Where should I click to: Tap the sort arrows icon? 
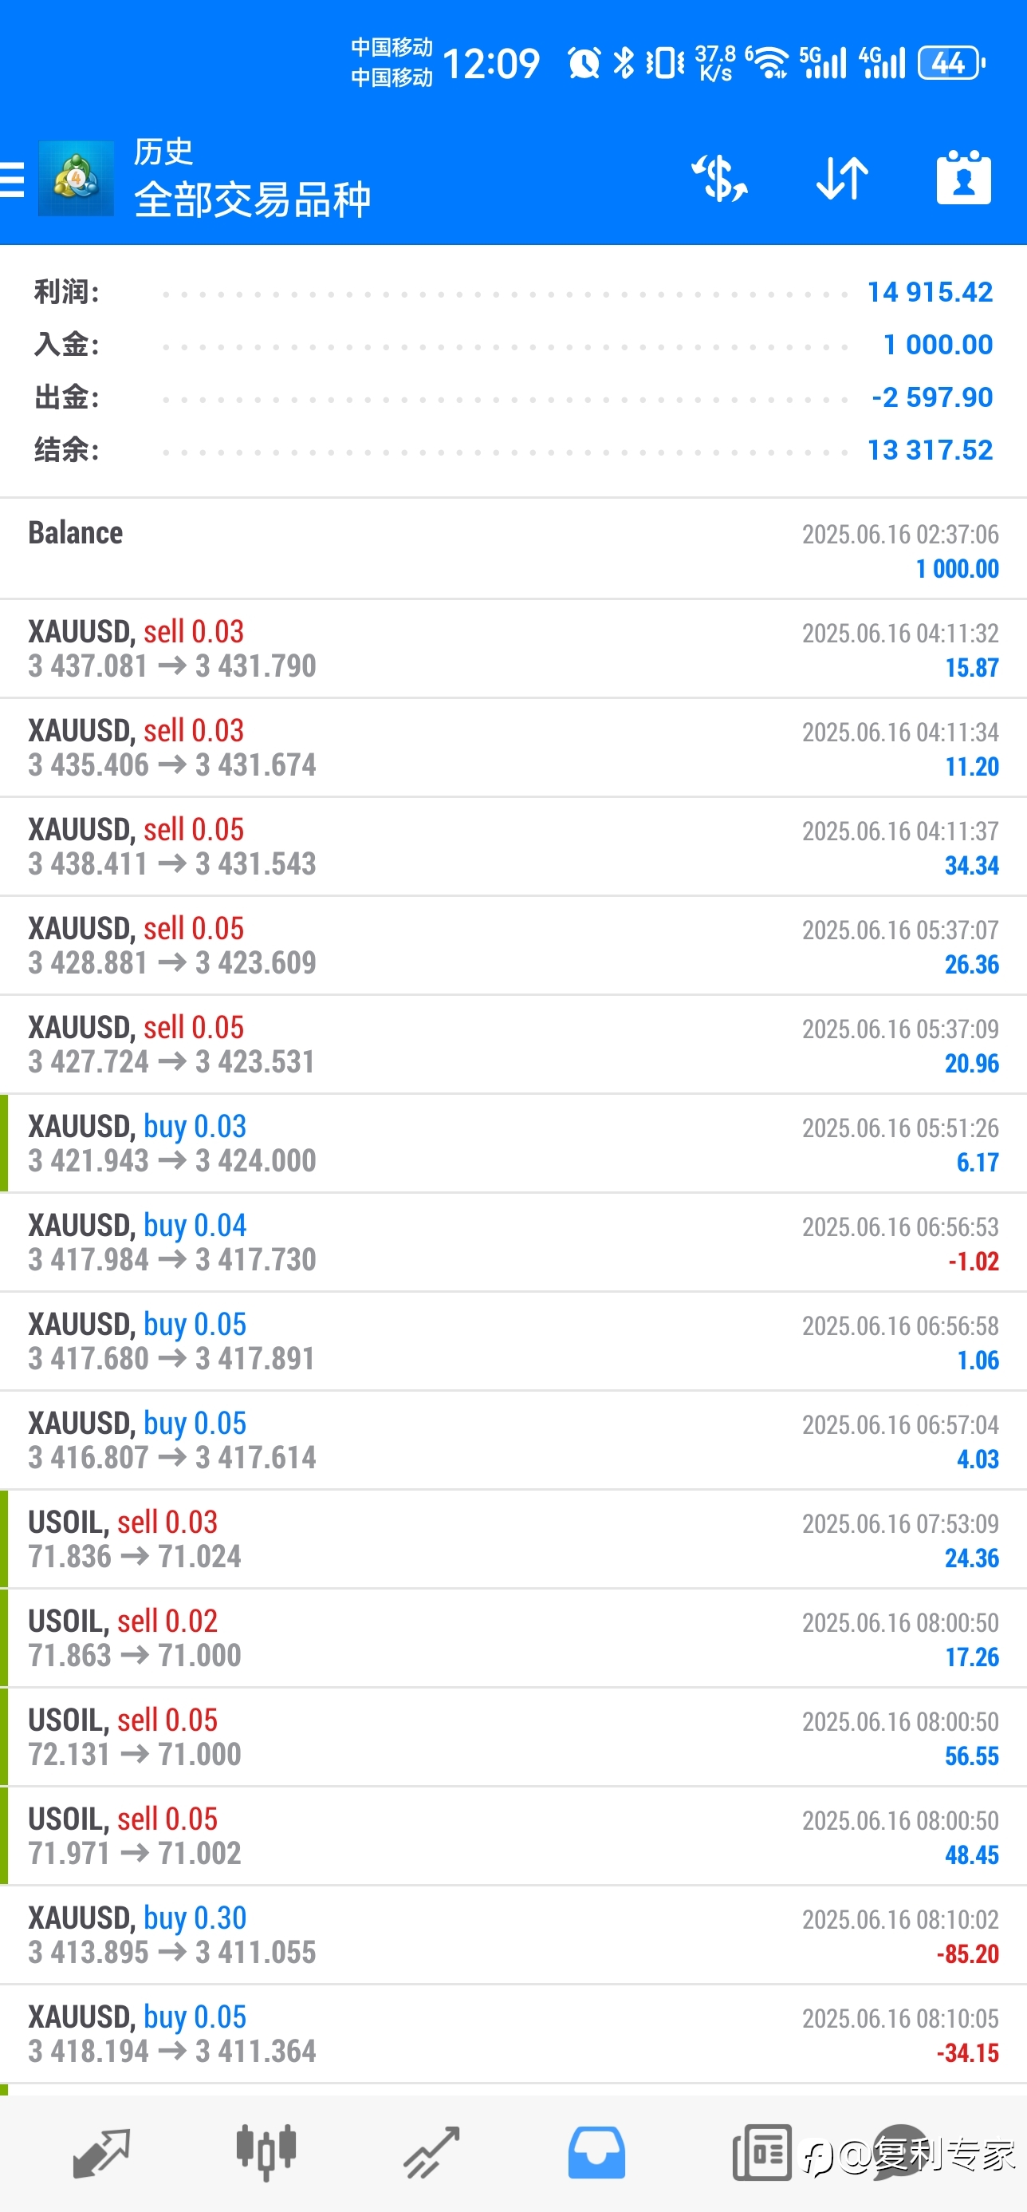pyautogui.click(x=842, y=179)
